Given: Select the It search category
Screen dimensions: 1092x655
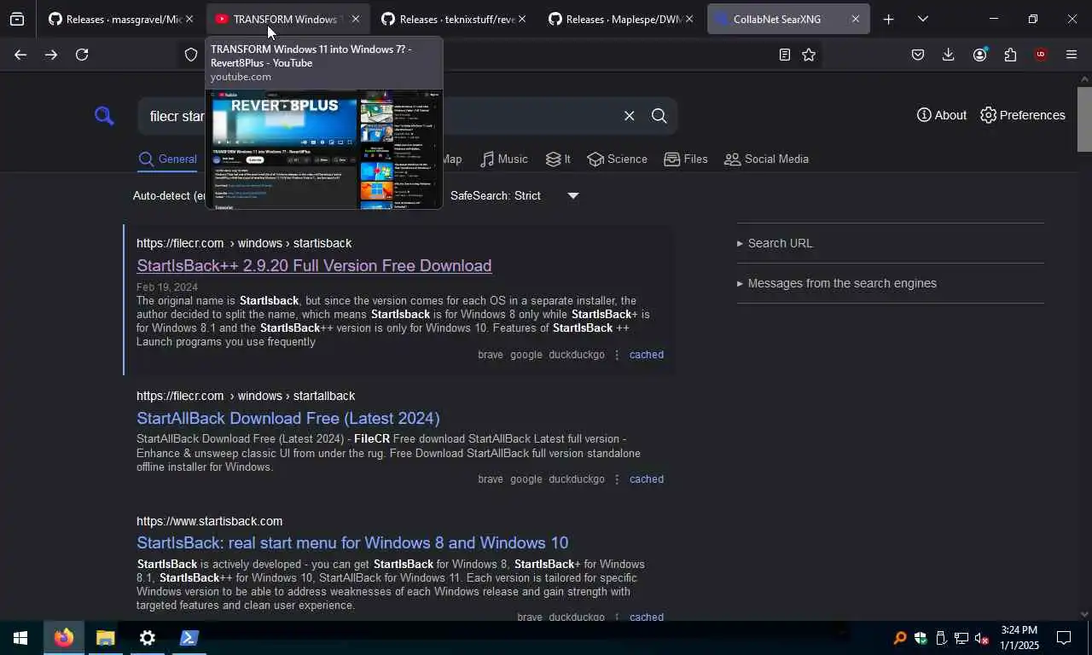Looking at the screenshot, I should [x=558, y=159].
